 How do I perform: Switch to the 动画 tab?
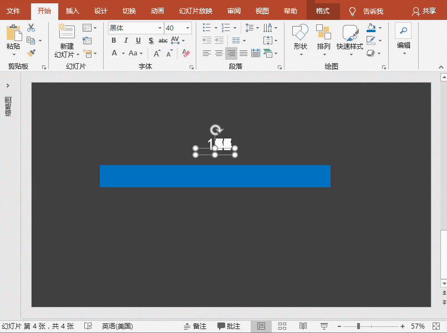click(158, 11)
